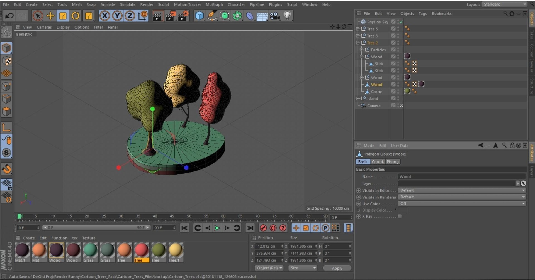The width and height of the screenshot is (535, 280).
Task: Select the red Tree material swatch
Action: click(x=142, y=252)
